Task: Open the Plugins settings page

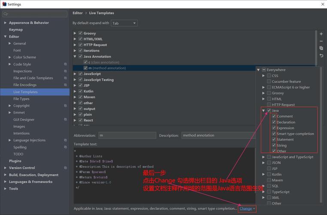Action: point(15,161)
